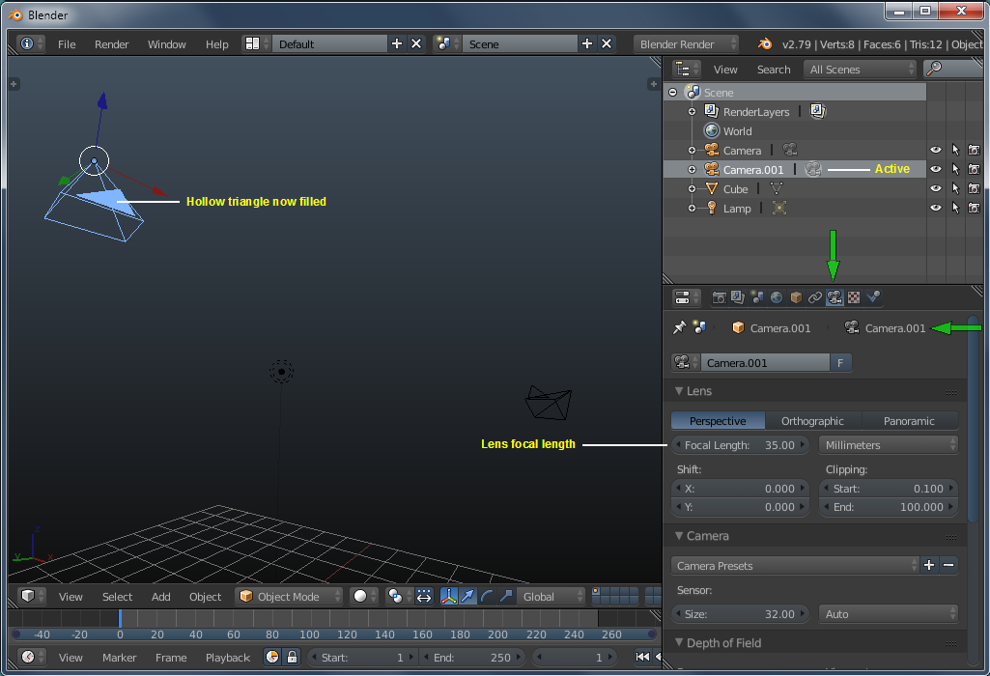Click the outliner search magnifier icon
The width and height of the screenshot is (990, 676).
coord(934,69)
